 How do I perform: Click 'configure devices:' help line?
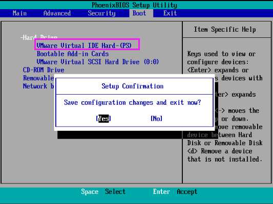click(x=218, y=62)
